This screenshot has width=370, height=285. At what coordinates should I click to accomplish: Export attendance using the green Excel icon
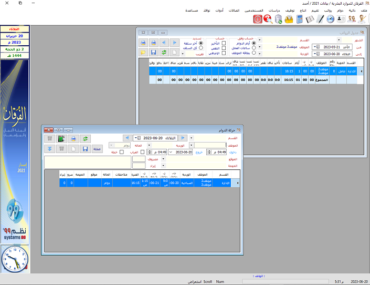tap(61, 138)
